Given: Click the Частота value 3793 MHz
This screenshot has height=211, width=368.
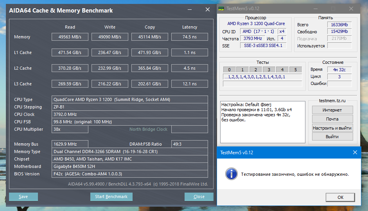Looking at the screenshot, I should 253,38.
